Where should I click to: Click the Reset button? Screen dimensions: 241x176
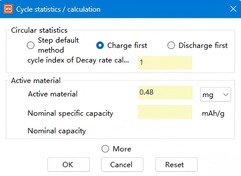(x=176, y=164)
